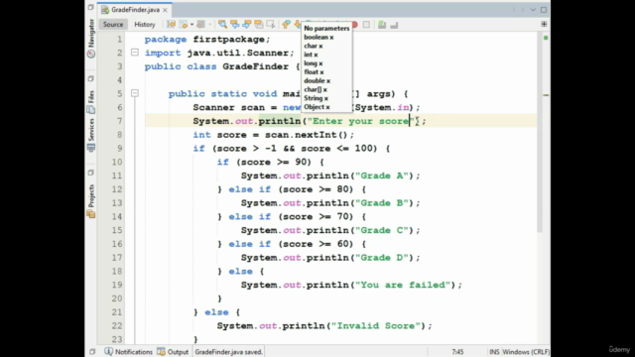The width and height of the screenshot is (635, 357).
Task: Click the 'GradeFinder' class name on line 3
Action: tap(256, 66)
